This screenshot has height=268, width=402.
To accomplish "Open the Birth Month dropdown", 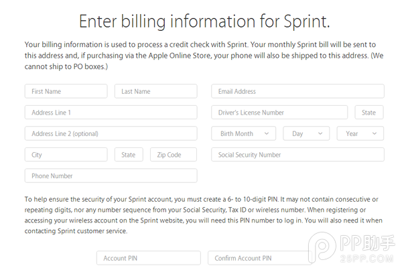I will 243,133.
